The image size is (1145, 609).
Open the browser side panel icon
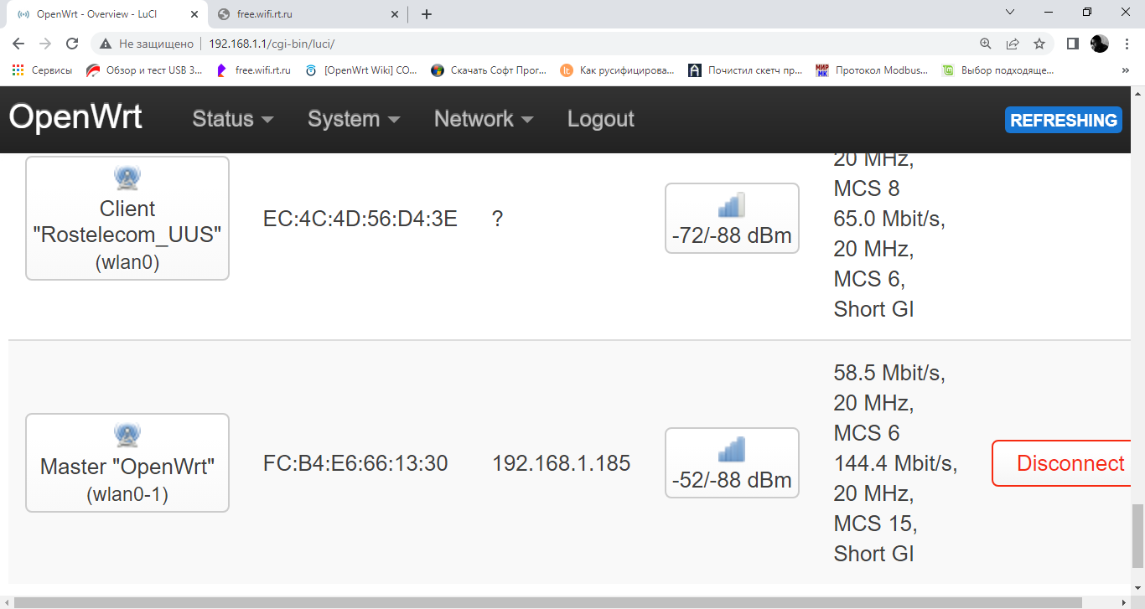coord(1072,44)
